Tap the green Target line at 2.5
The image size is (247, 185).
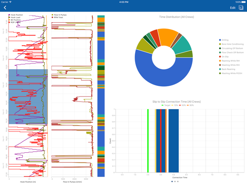[148, 141]
